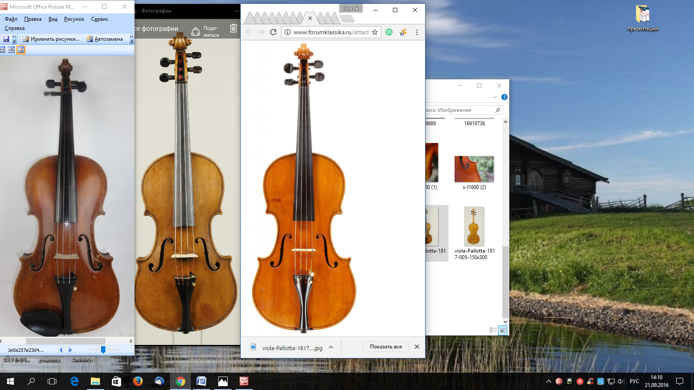
Task: Click the zoom slider in Picture Manager
Action: [x=103, y=350]
